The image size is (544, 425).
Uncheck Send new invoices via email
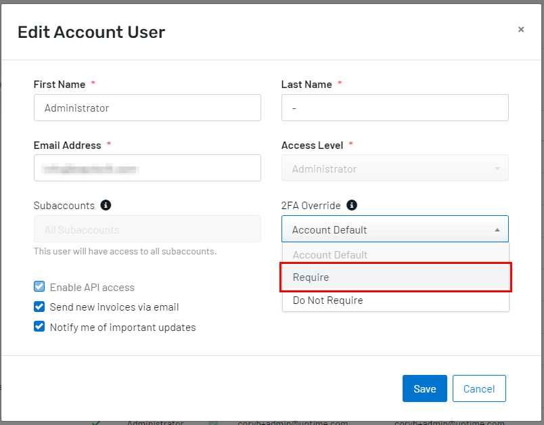[39, 307]
